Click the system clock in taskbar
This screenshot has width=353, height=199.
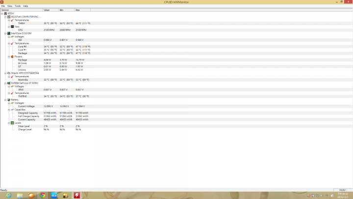coord(343,196)
